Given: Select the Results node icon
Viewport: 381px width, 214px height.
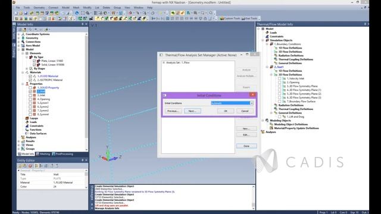Looking at the screenshot, I should [x=23, y=141].
